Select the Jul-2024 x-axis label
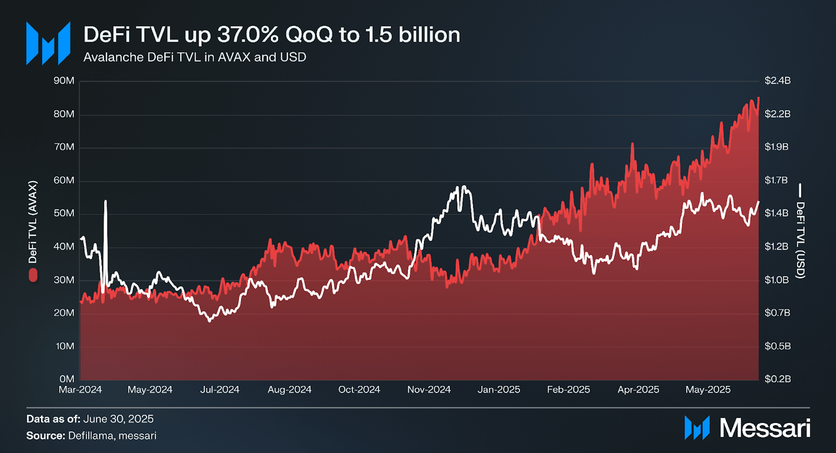Viewport: 836px width, 453px height. click(x=220, y=389)
